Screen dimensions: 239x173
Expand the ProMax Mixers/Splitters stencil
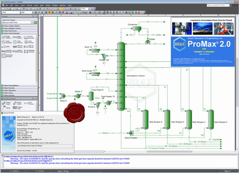tap(19, 86)
